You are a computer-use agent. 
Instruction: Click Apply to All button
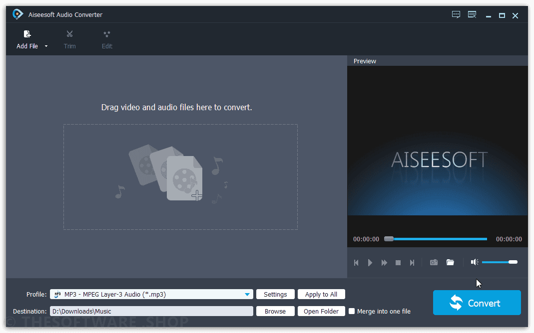pos(321,294)
